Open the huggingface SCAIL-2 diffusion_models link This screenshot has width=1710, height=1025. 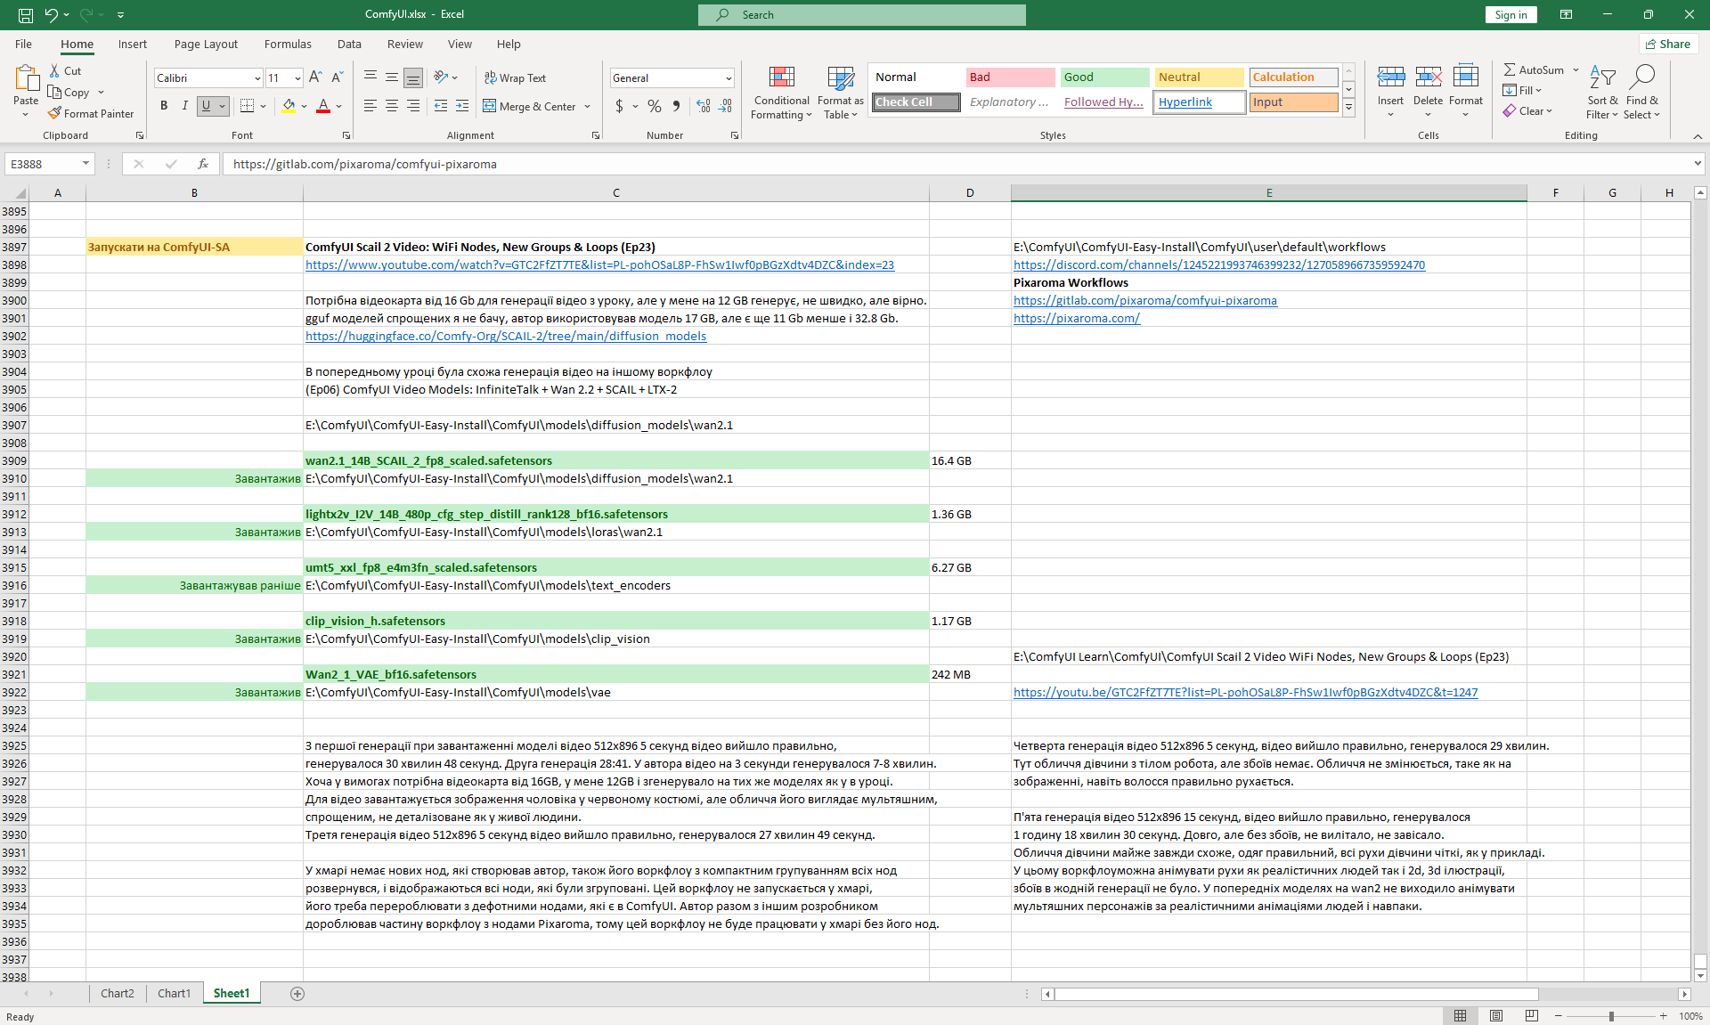[x=506, y=336]
